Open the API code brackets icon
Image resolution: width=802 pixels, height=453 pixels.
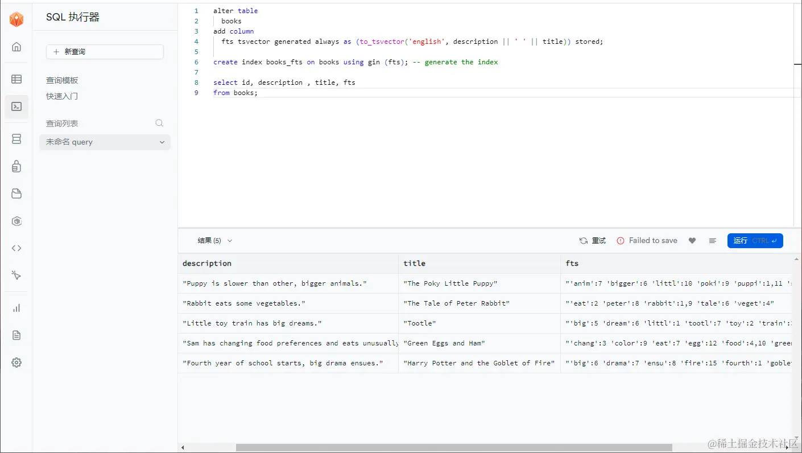16,248
